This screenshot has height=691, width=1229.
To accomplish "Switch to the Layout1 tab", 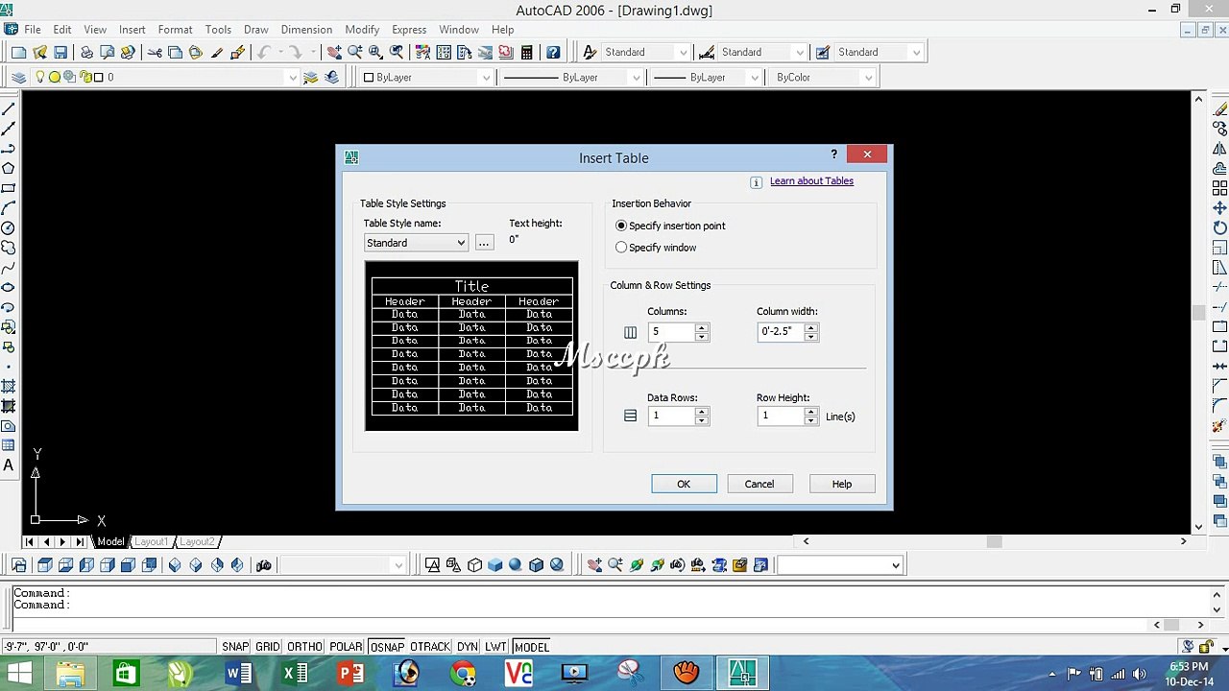I will click(151, 542).
